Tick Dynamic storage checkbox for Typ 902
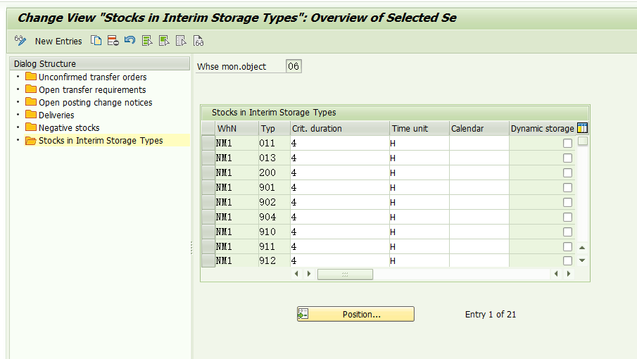This screenshot has height=359, width=637. coord(567,202)
